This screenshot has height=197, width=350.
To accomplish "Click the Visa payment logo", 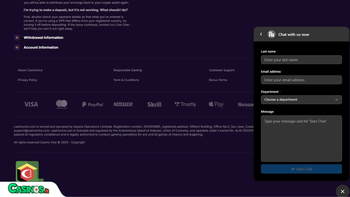I will tap(31, 104).
